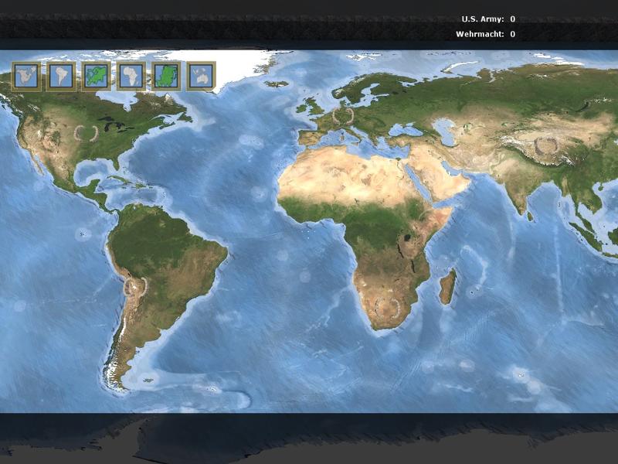
Task: Click the laurel wreath marker over the Himalayas
Action: tap(546, 145)
